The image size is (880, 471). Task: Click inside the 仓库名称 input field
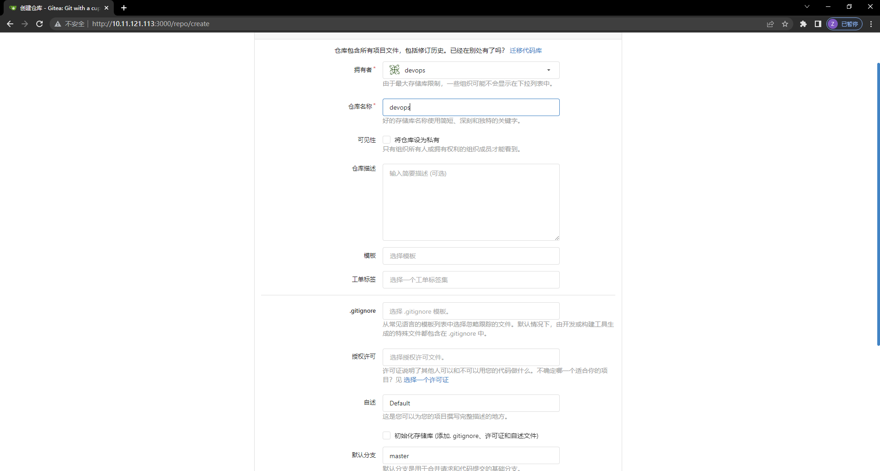tap(471, 107)
